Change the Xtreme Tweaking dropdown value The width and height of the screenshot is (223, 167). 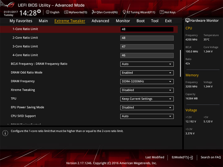pos(147,90)
